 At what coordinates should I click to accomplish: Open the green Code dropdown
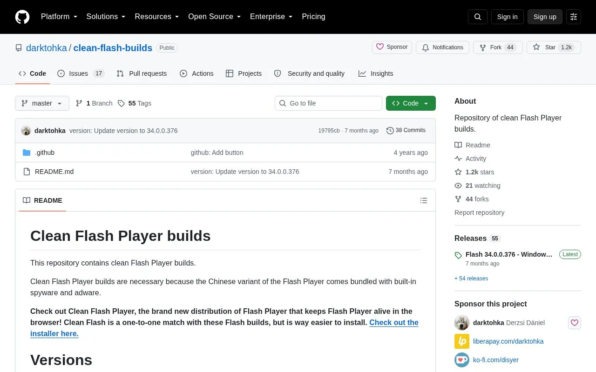411,103
